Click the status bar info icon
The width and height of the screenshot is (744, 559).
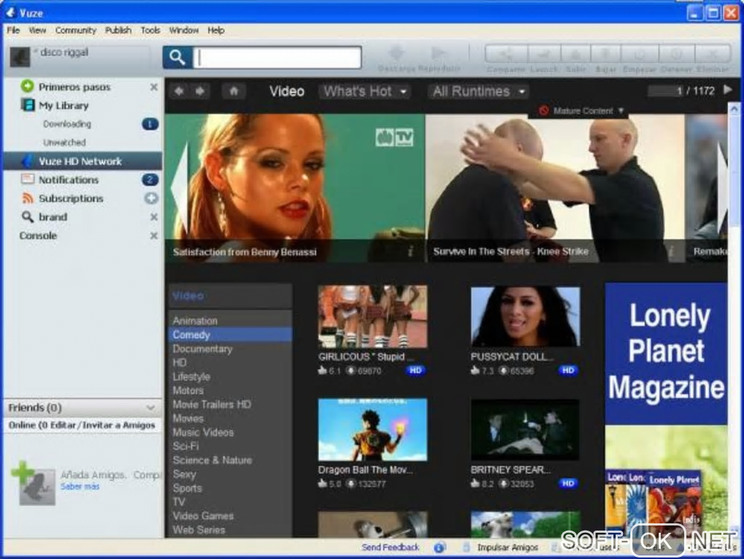point(439,547)
